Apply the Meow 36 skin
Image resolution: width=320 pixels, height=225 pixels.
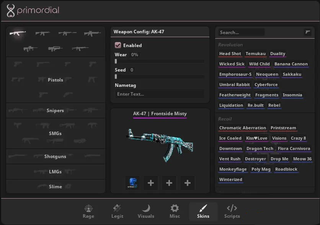(302, 159)
